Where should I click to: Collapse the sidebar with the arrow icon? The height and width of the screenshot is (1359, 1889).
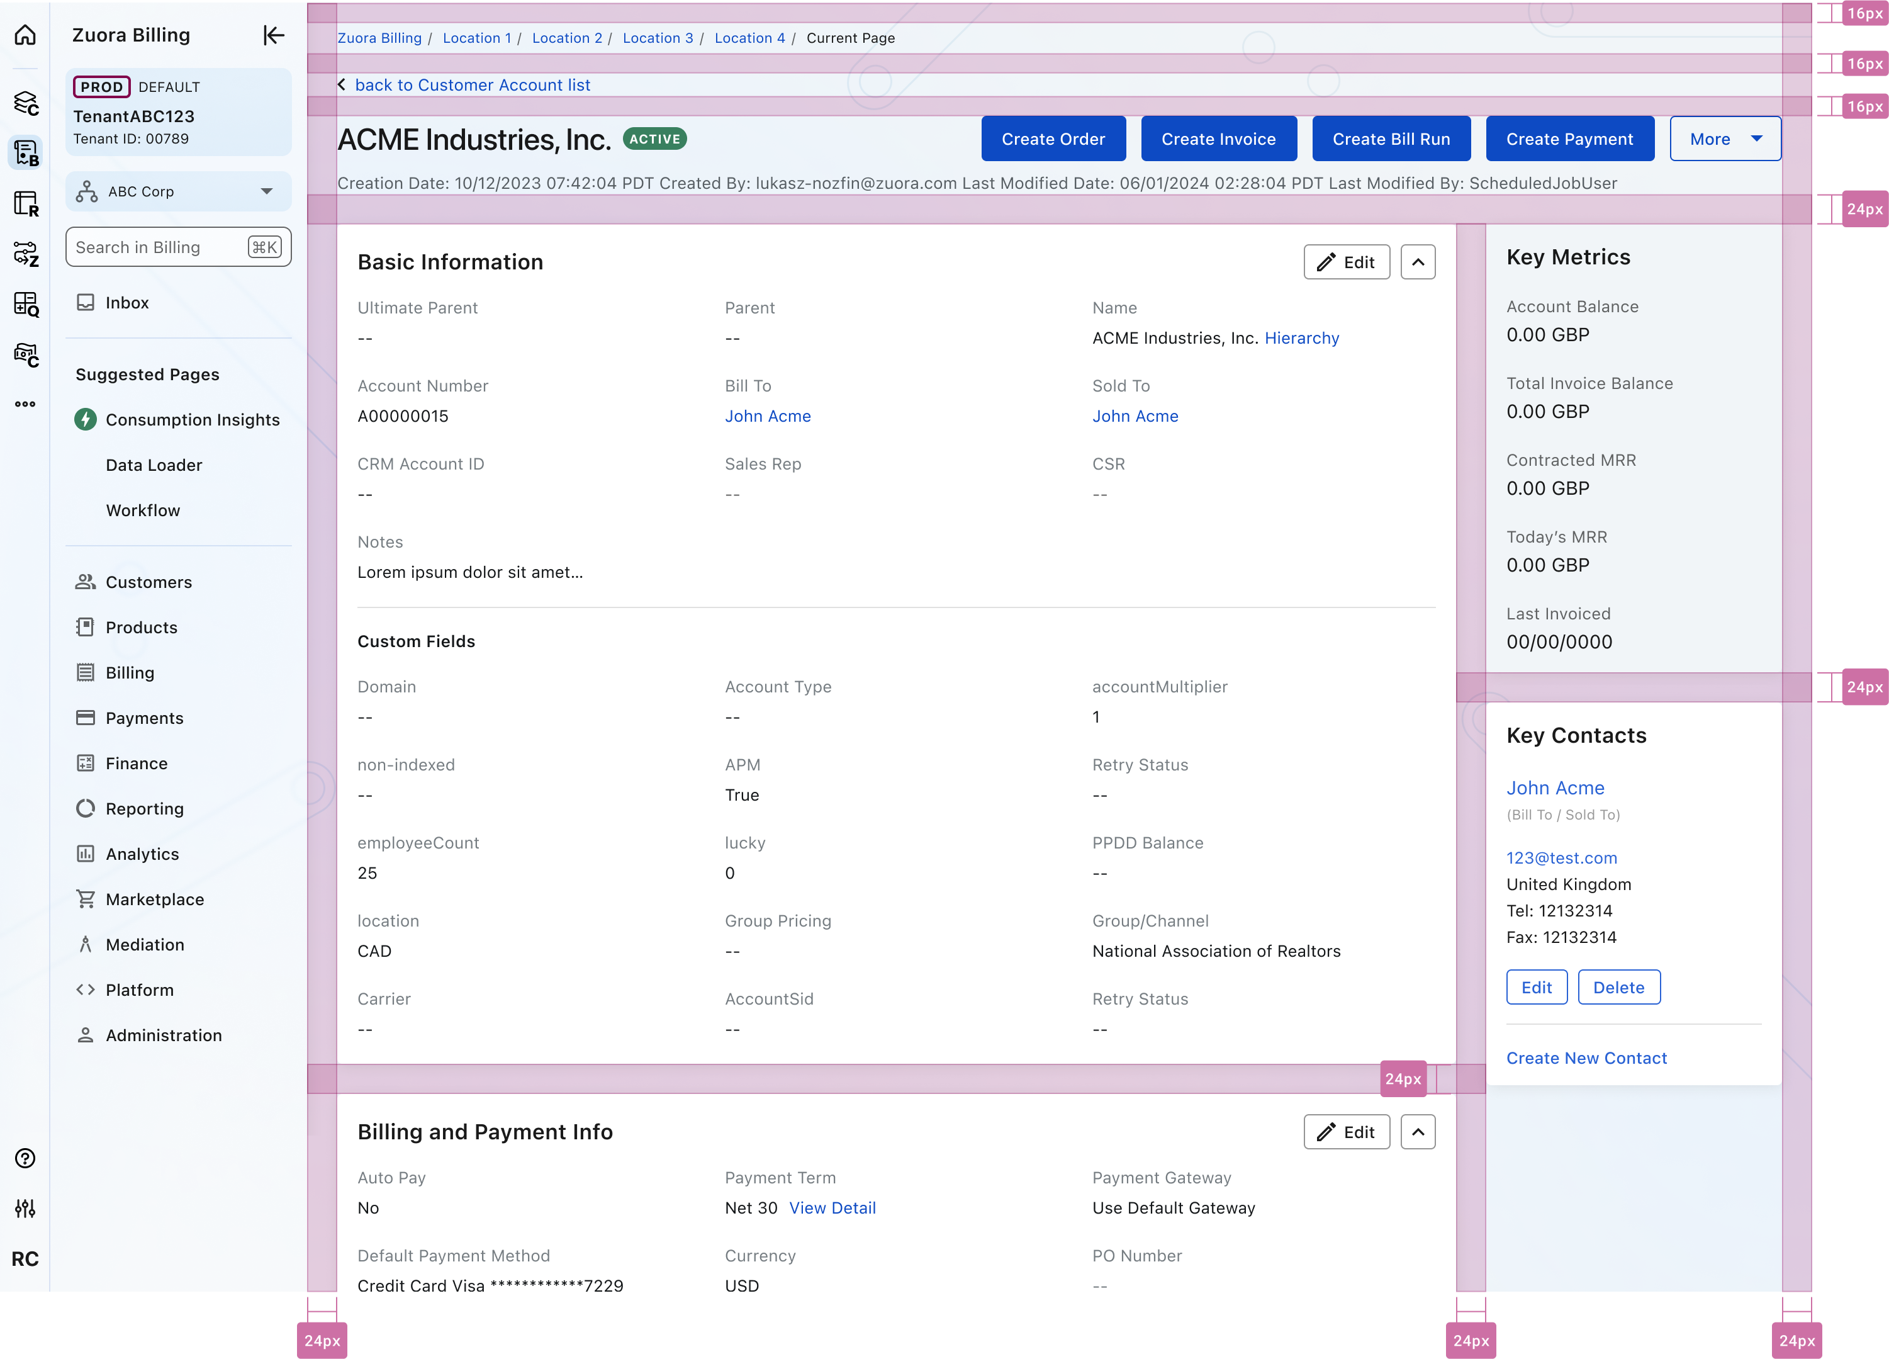[273, 35]
